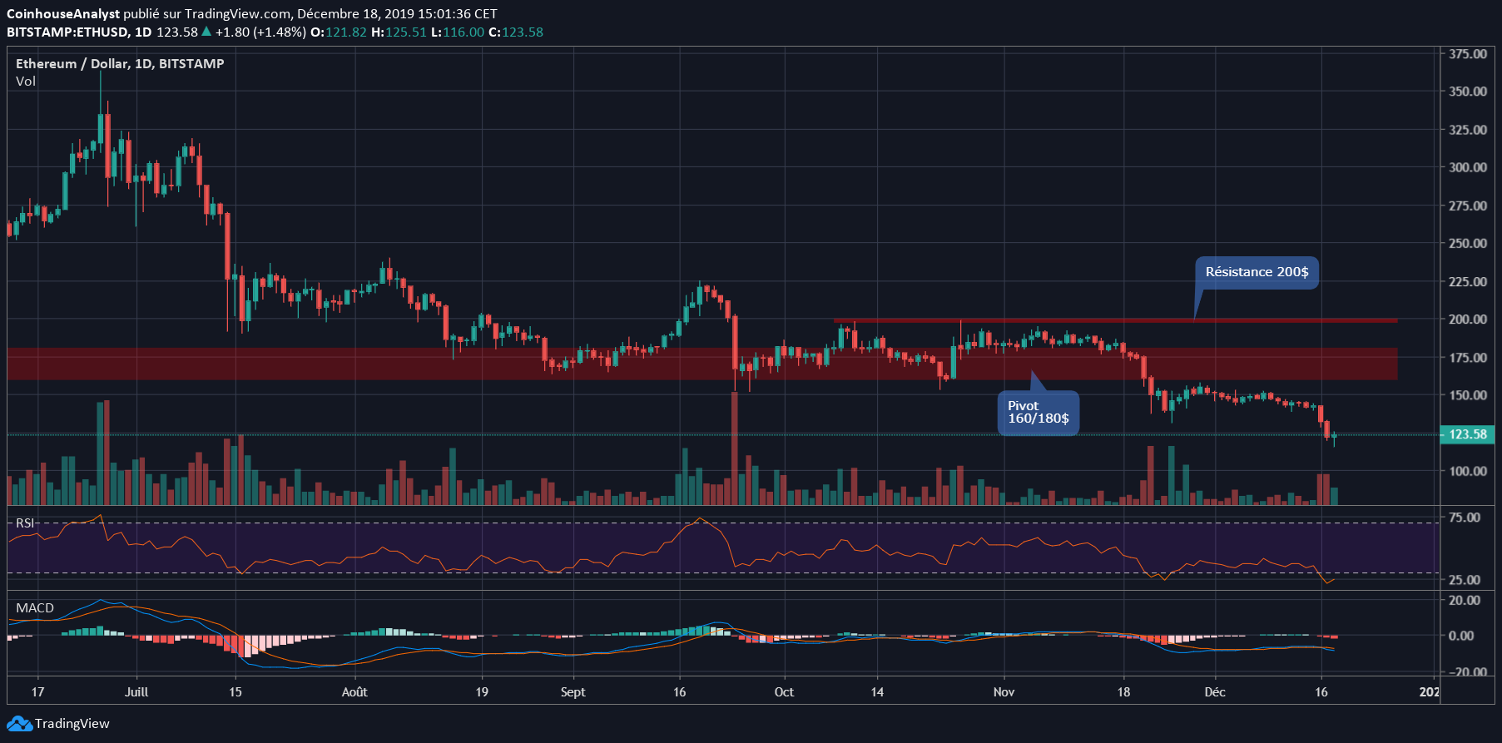
Task: Click the MACD indicator label
Action: (x=35, y=608)
